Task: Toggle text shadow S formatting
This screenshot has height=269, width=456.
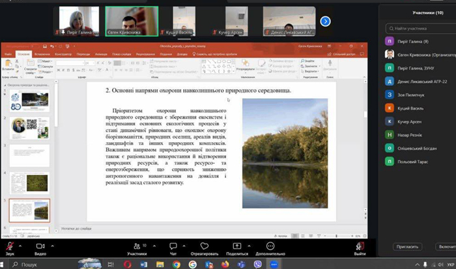Action: (x=73, y=70)
